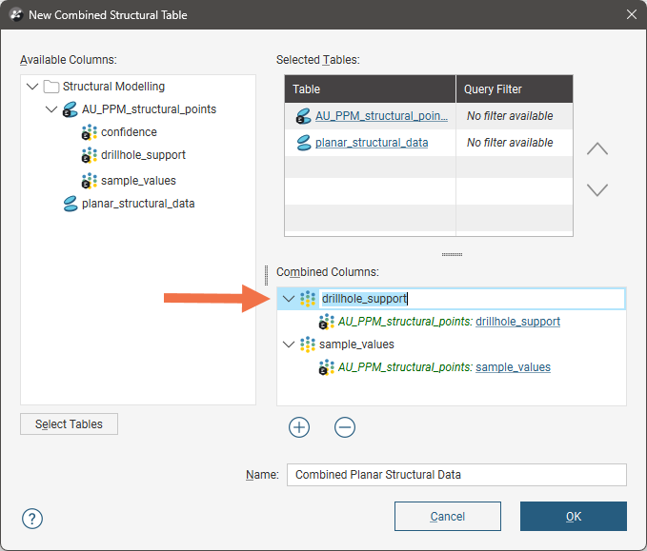Move selected table down with arrow
Image resolution: width=647 pixels, height=551 pixels.
tap(597, 189)
